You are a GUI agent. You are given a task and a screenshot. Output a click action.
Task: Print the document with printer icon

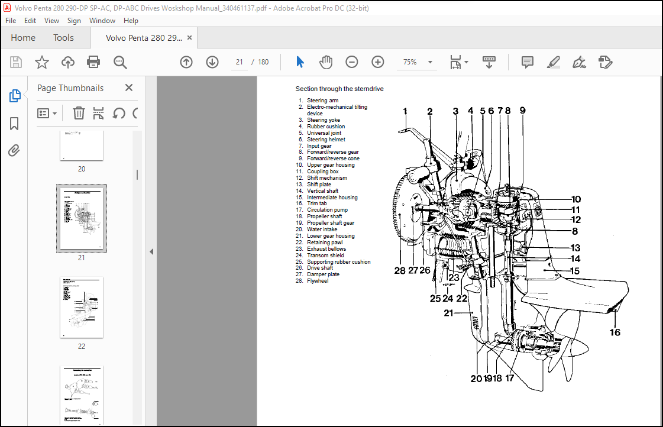pyautogui.click(x=93, y=62)
